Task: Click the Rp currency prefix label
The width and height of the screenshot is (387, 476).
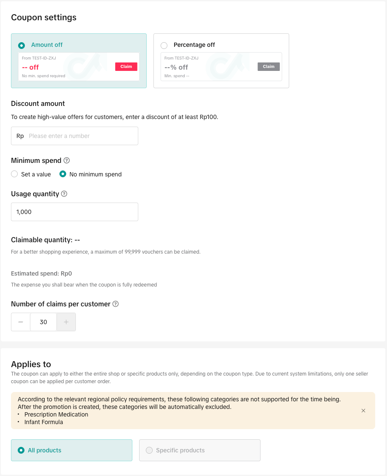Action: (20, 136)
